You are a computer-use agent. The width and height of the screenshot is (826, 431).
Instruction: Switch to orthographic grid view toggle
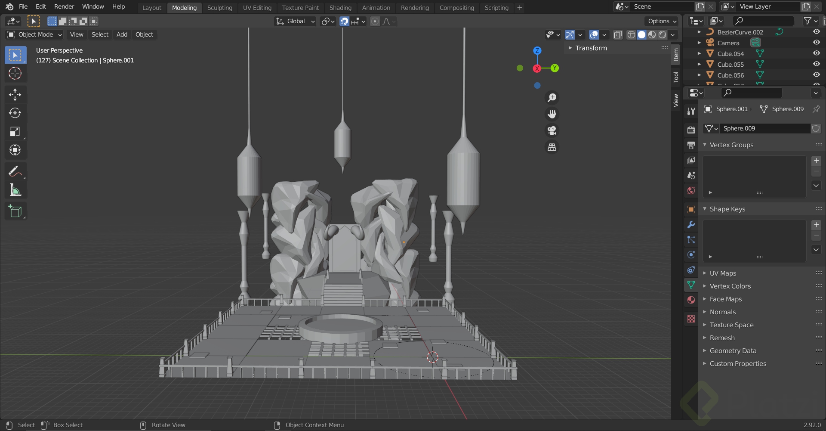point(552,147)
